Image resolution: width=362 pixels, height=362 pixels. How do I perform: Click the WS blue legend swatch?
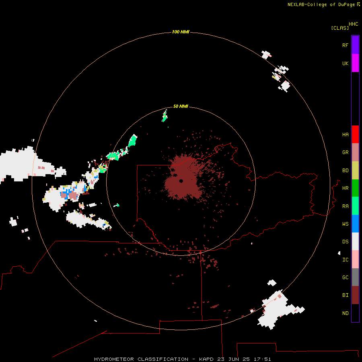(355, 224)
